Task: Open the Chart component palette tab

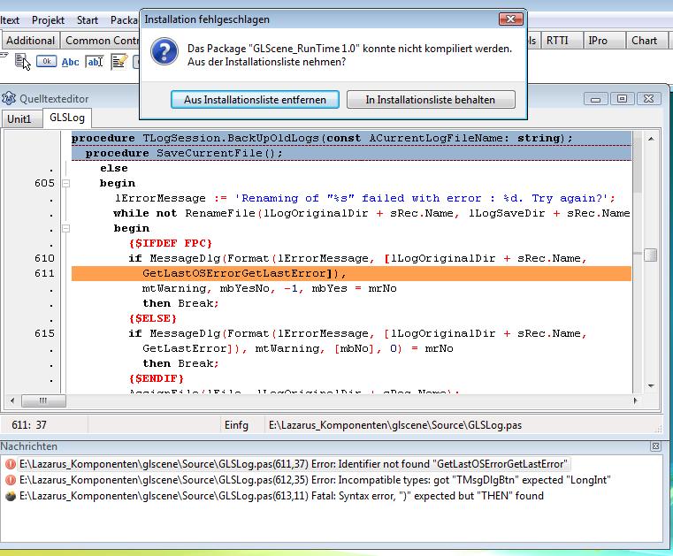Action: click(644, 40)
